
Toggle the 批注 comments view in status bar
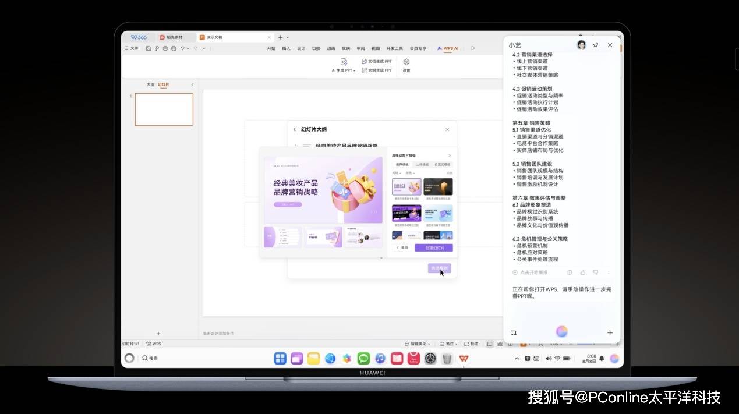(472, 344)
